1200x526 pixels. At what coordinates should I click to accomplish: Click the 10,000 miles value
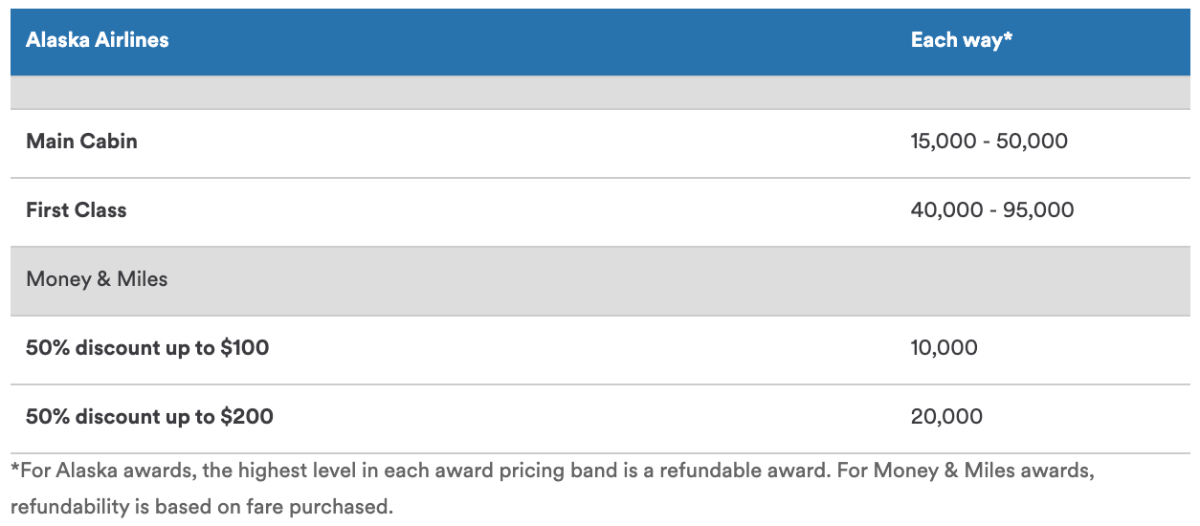pyautogui.click(x=944, y=348)
